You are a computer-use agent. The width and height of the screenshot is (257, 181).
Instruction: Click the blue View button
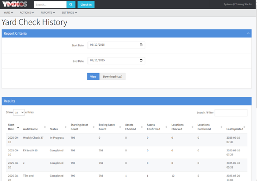point(93,76)
